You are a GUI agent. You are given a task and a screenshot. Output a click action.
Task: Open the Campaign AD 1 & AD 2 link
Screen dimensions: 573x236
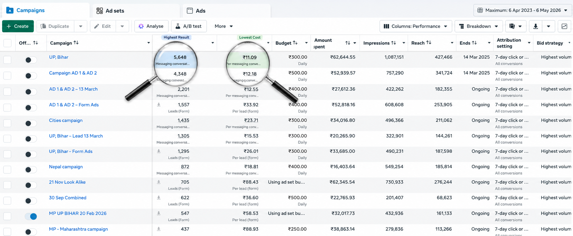click(73, 73)
